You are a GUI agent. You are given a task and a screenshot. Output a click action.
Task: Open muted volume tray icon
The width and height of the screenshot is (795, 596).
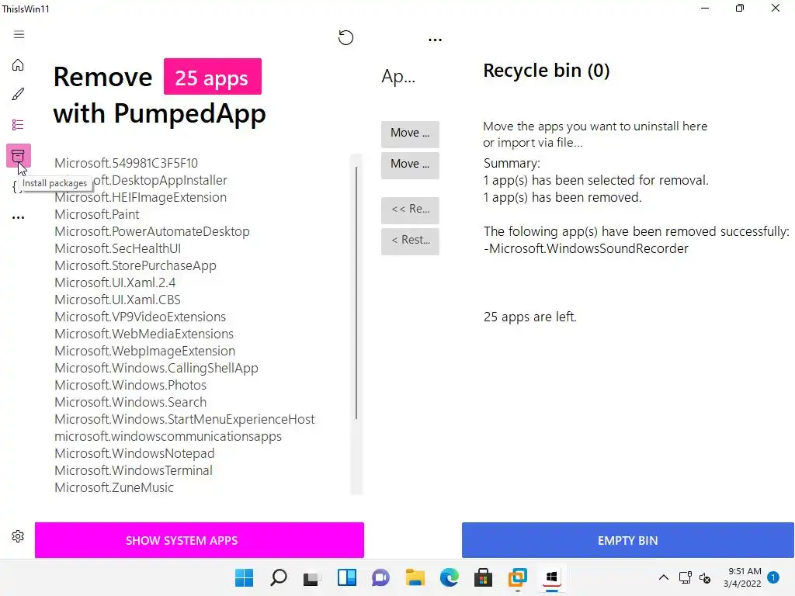705,577
